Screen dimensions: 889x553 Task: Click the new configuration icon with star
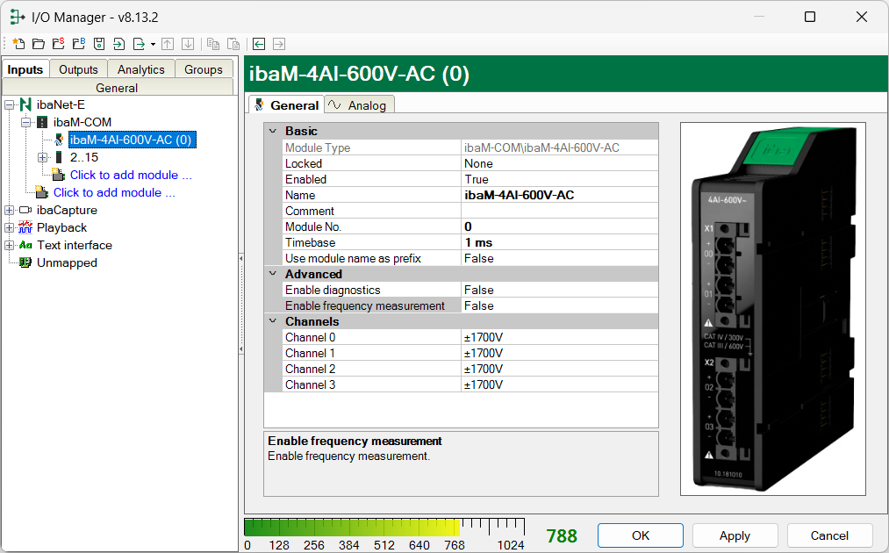click(x=18, y=44)
